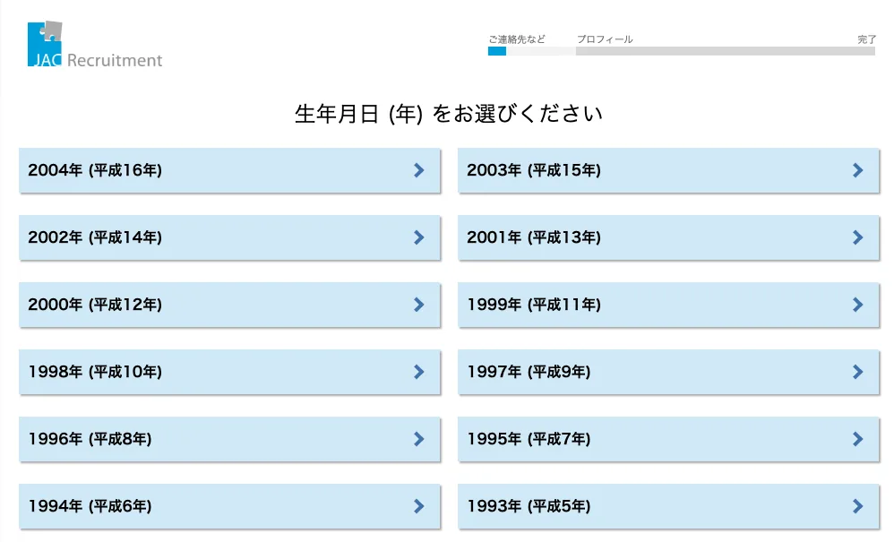The height and width of the screenshot is (542, 894).
Task: Click the ご連絡先など step label
Action: click(x=517, y=39)
